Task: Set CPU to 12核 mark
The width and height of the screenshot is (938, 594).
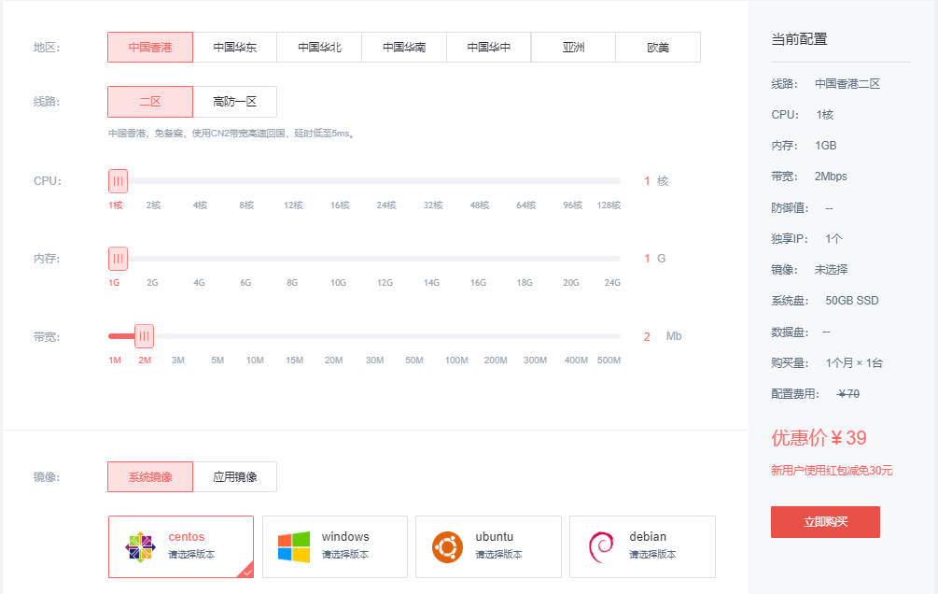Action: 294,205
